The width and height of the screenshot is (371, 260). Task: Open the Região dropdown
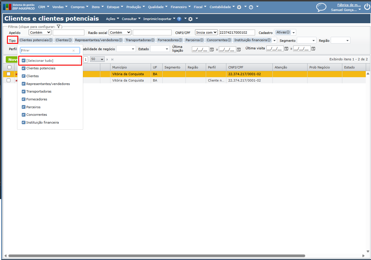341,40
